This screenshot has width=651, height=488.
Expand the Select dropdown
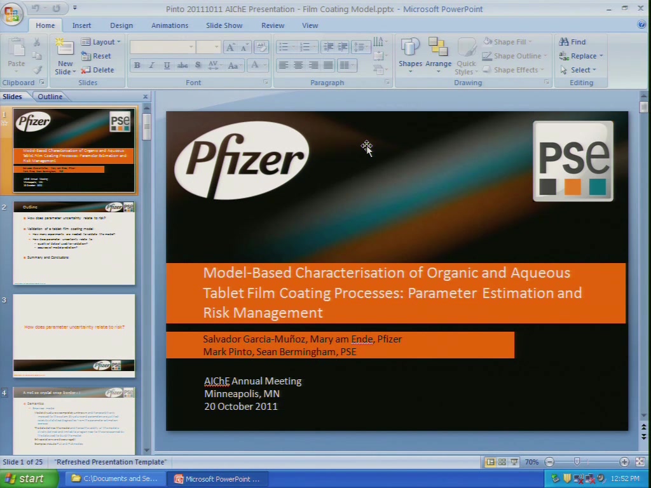point(578,70)
